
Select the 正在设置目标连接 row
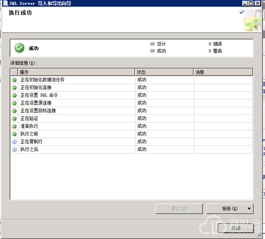coord(132,111)
